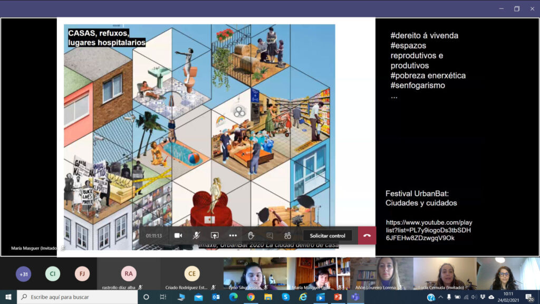Screen dimensions: 540x304
Task: Select the RA participant avatar
Action: (129, 273)
